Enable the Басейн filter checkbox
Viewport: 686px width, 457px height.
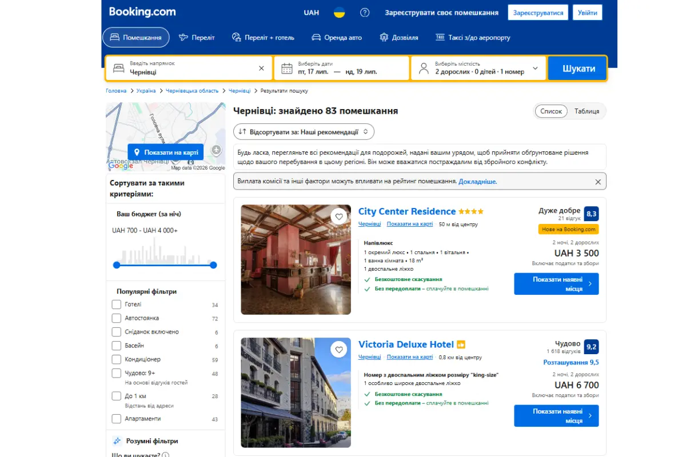(117, 346)
